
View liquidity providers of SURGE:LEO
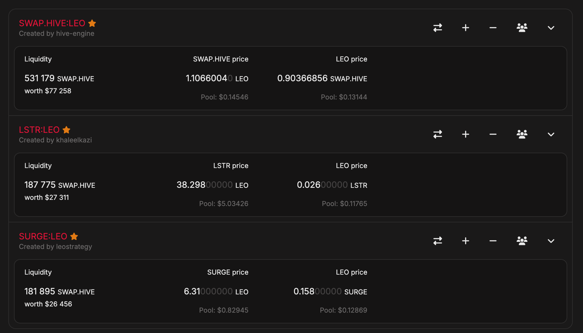522,241
